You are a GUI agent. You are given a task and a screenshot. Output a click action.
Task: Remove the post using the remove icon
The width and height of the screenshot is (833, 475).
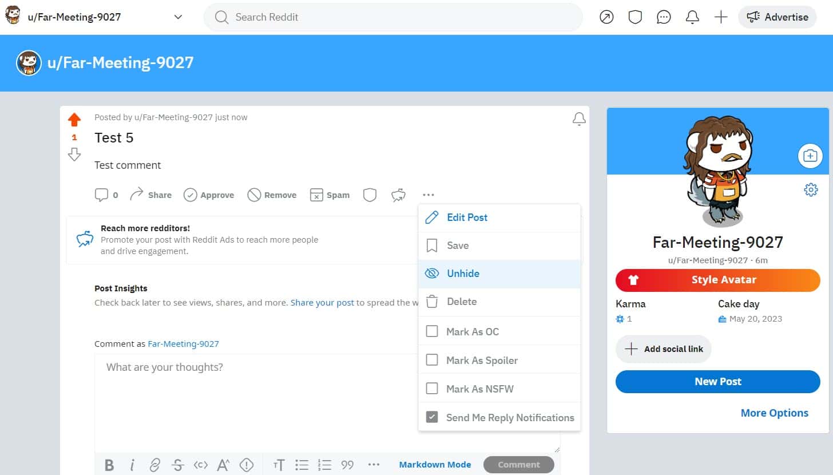coord(272,195)
